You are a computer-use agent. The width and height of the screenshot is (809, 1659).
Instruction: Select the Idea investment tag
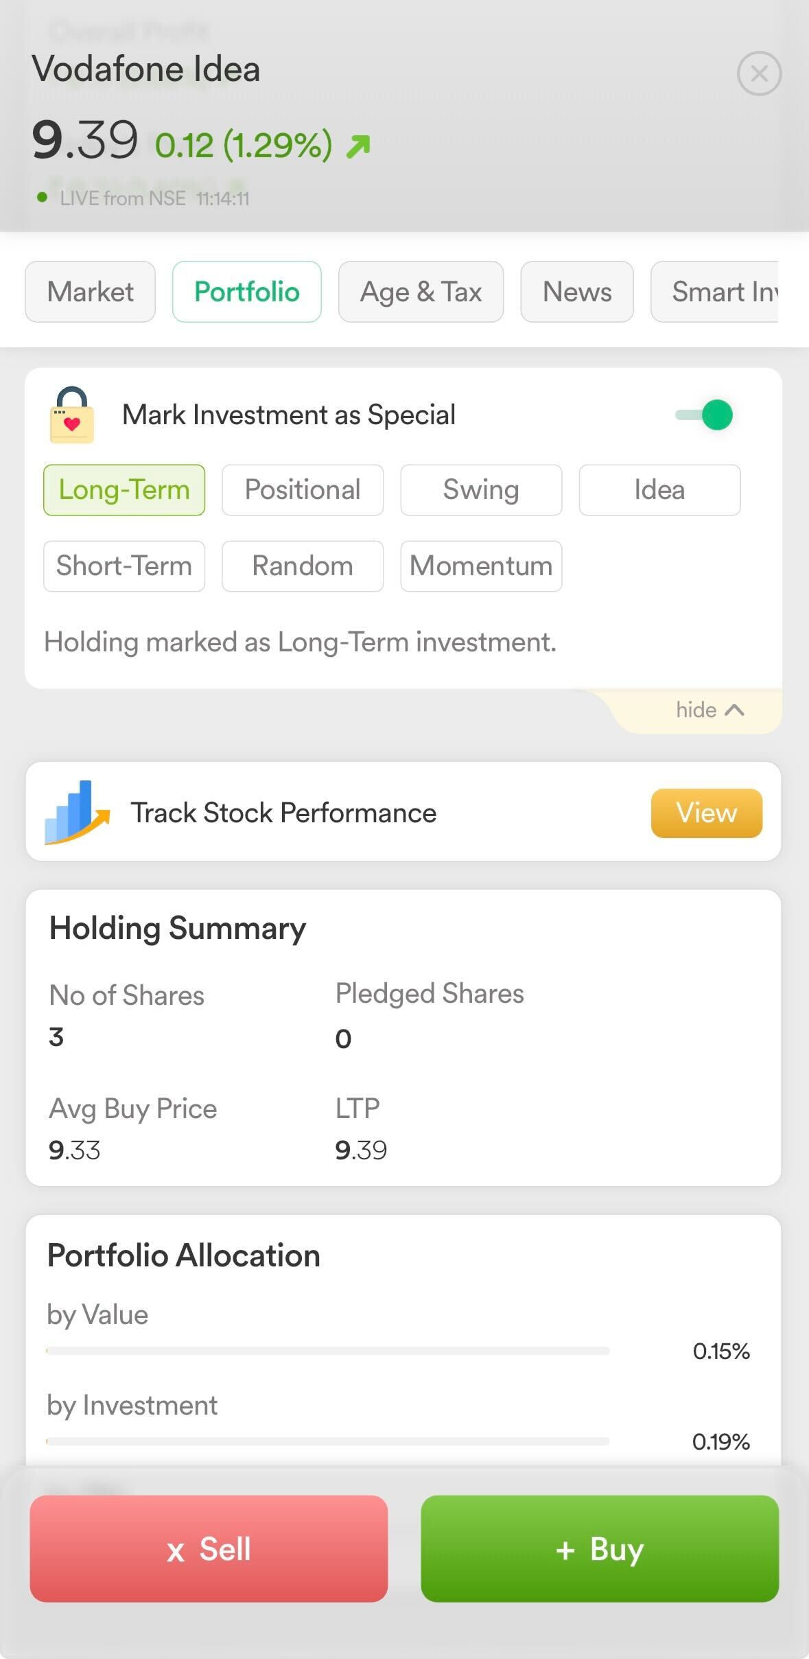[x=659, y=490]
